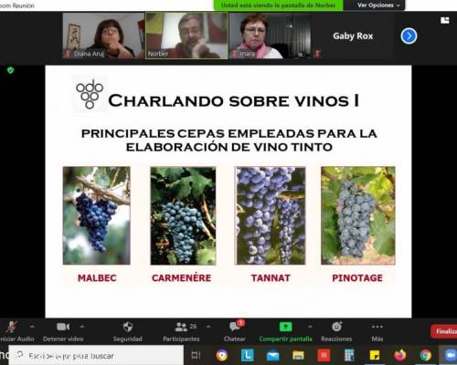457x365 pixels.
Task: Open teal L app in taskbar
Action: coord(248,355)
